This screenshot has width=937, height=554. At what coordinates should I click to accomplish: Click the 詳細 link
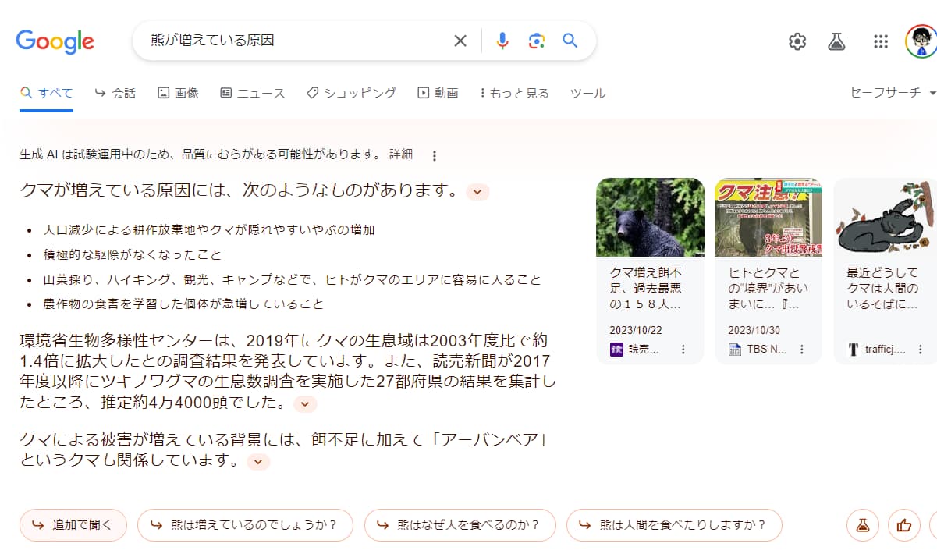(401, 154)
